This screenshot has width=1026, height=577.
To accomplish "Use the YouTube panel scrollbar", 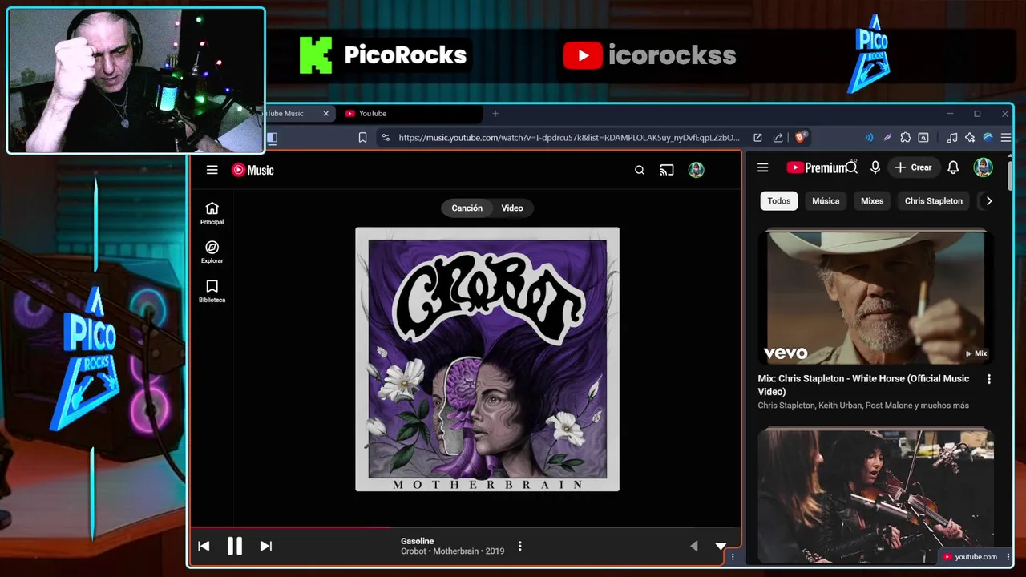I will 1009,176.
